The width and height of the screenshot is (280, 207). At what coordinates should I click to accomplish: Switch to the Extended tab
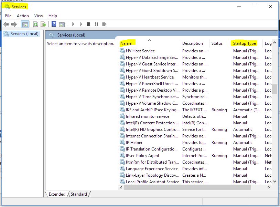click(57, 194)
